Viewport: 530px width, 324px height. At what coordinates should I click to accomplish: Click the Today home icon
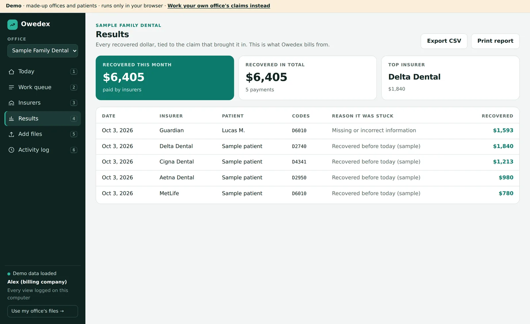pos(11,72)
